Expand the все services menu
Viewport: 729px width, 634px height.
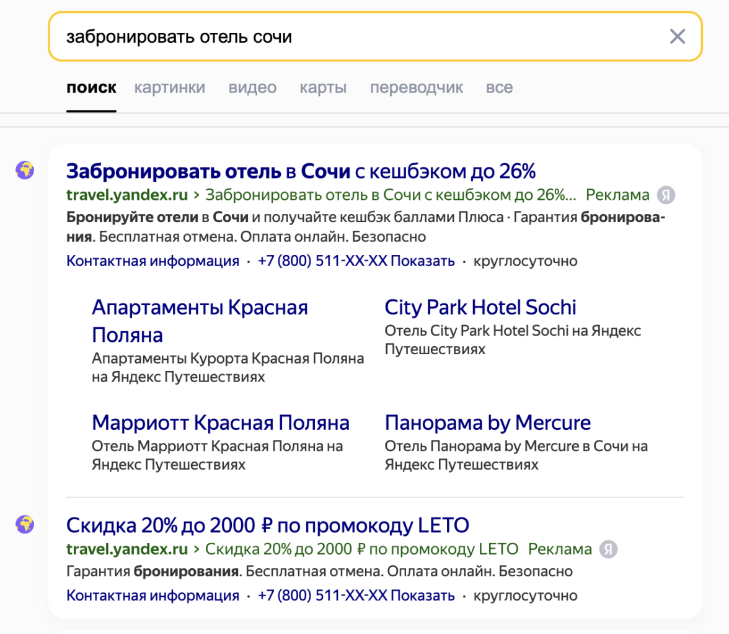[x=499, y=87]
